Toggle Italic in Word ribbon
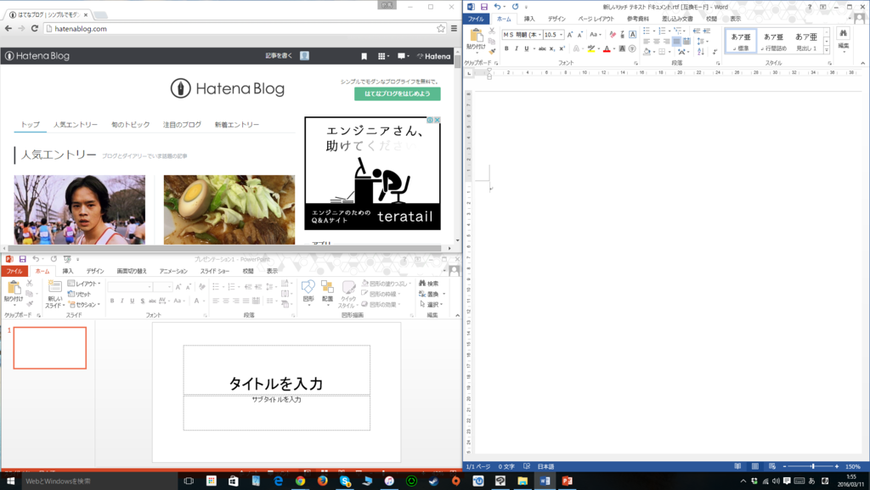 516,48
